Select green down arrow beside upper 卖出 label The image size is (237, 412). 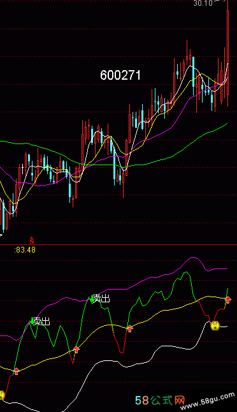[92, 298]
